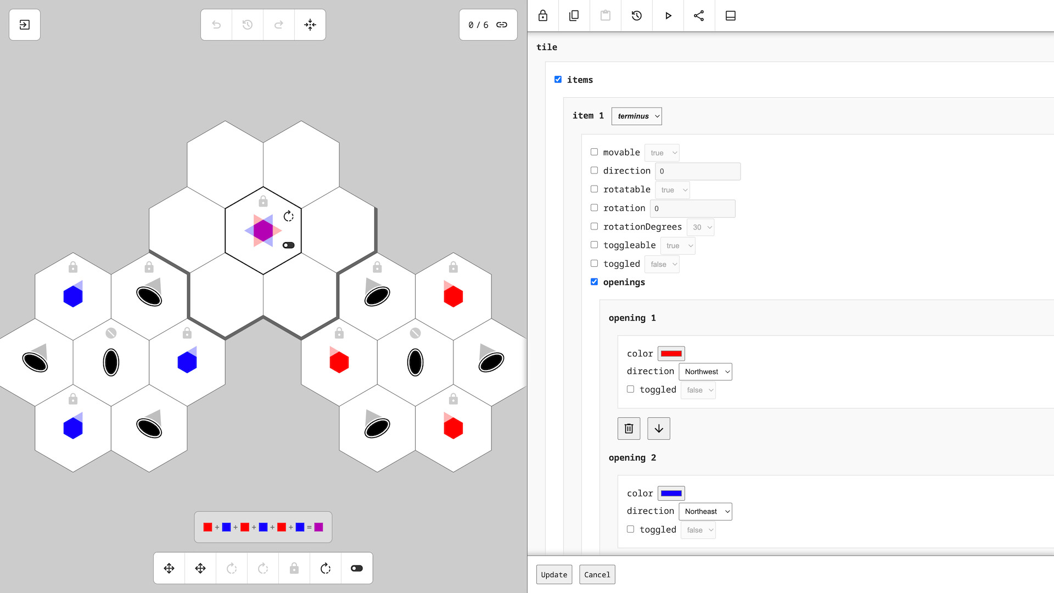Click the share icon in the right toolbar
This screenshot has height=593, width=1054.
[x=699, y=16]
